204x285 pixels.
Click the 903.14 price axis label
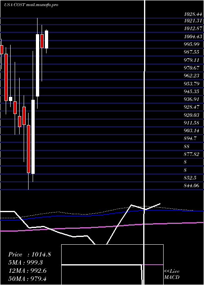[192, 131]
